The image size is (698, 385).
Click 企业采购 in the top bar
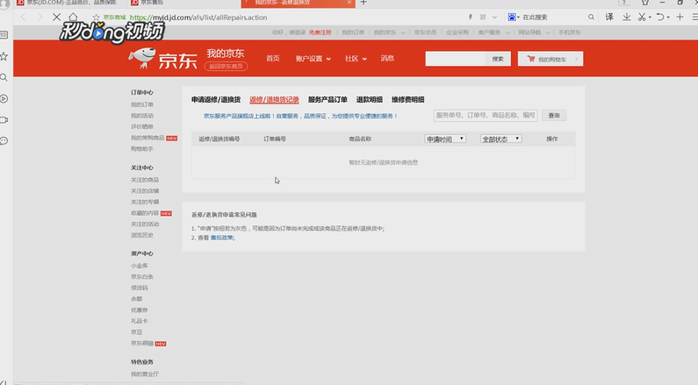(457, 32)
